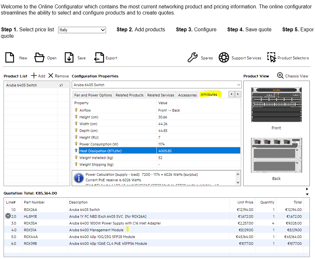Screen dimensions: 315x259
Task: Click the Airflow 'Front → Back' value
Action: pos(169,110)
